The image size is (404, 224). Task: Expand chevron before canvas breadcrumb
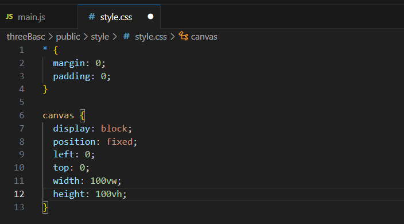(x=173, y=37)
